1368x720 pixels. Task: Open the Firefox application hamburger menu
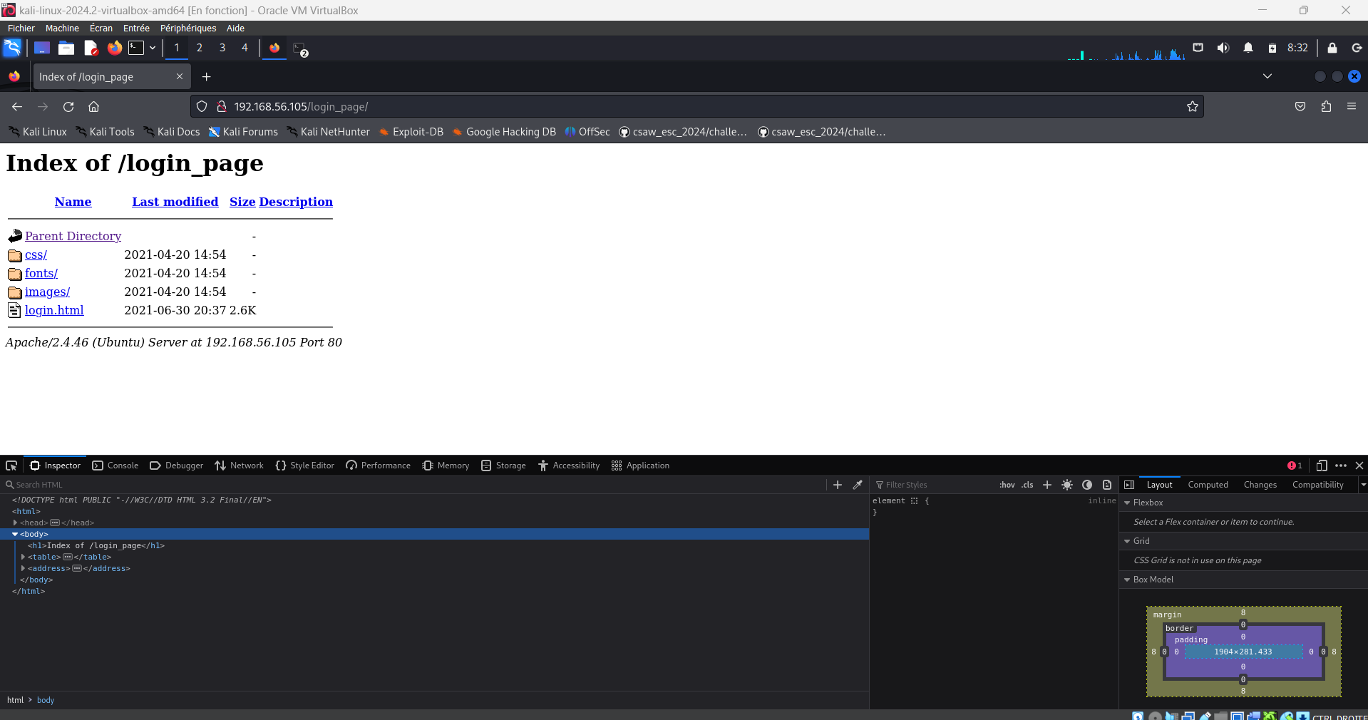click(x=1352, y=107)
